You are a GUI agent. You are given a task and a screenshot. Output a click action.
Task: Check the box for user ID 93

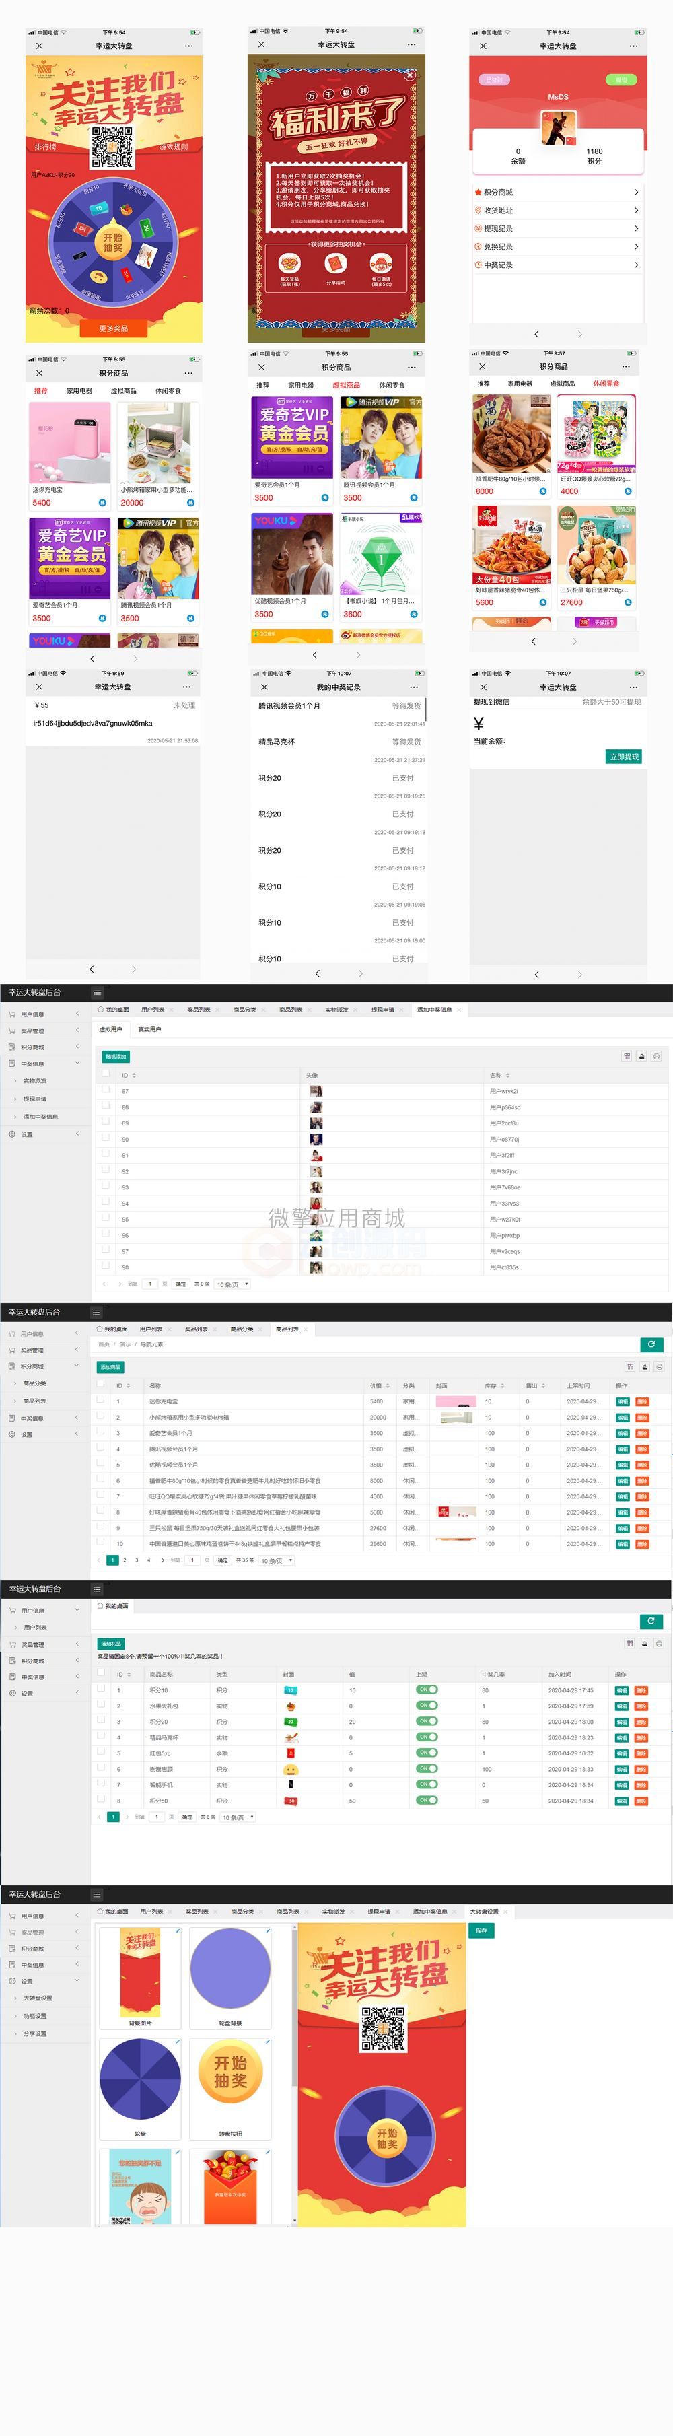[106, 1187]
